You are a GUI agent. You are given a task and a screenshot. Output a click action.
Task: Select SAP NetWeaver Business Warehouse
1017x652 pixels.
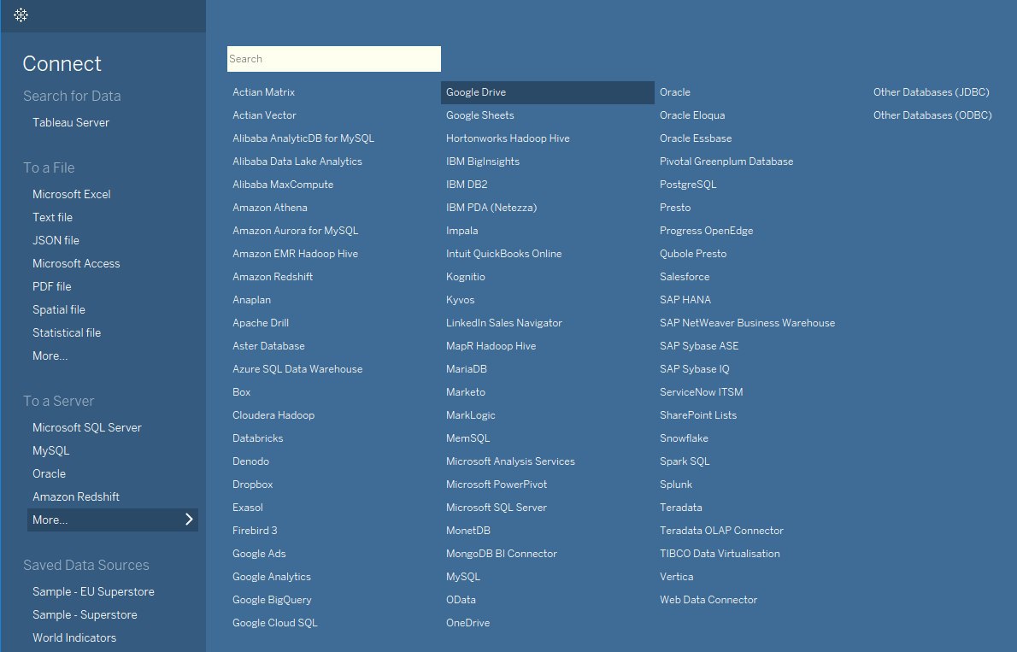(747, 323)
